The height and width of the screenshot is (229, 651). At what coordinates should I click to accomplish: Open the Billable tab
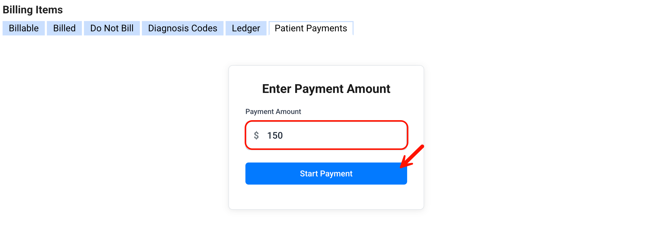(24, 28)
